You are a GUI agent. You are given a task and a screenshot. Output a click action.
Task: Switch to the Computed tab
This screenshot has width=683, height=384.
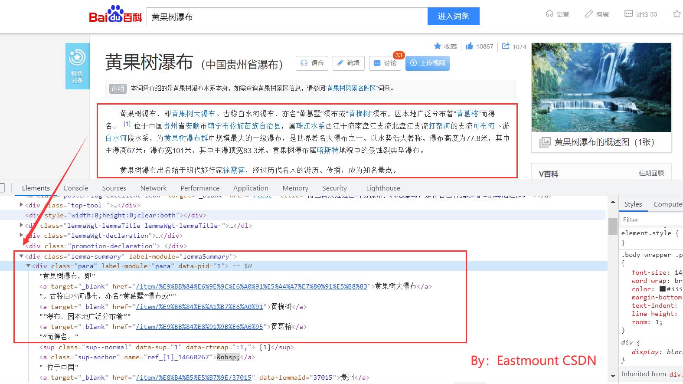pyautogui.click(x=668, y=204)
